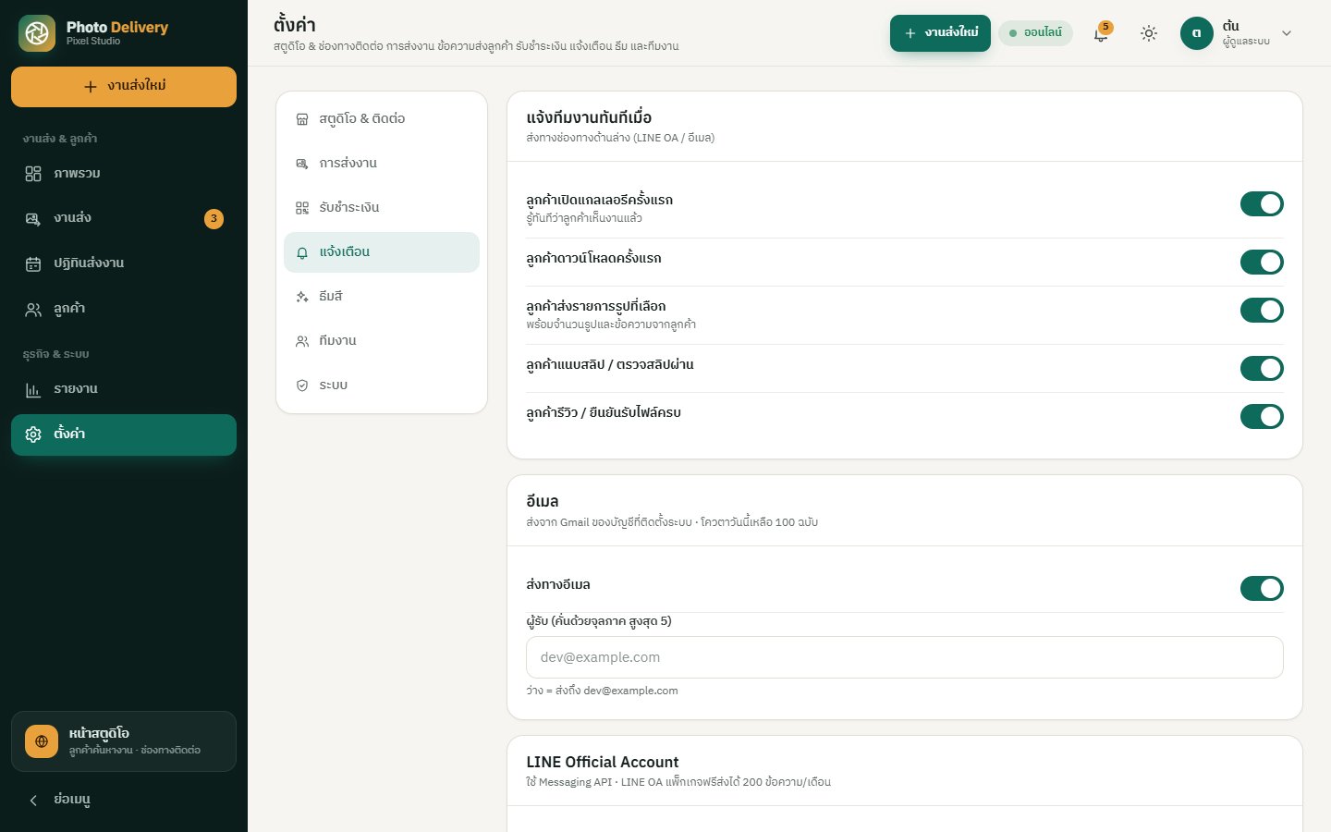Toggle ลูกค้ารีวิว / ยืนยันรับไฟล์ครบ notification
The height and width of the screenshot is (832, 1331).
1262,417
